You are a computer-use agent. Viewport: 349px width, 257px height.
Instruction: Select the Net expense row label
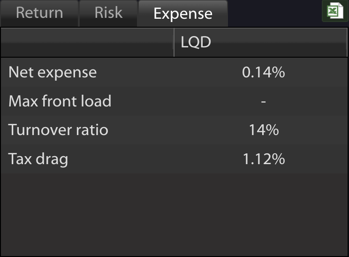tap(53, 72)
